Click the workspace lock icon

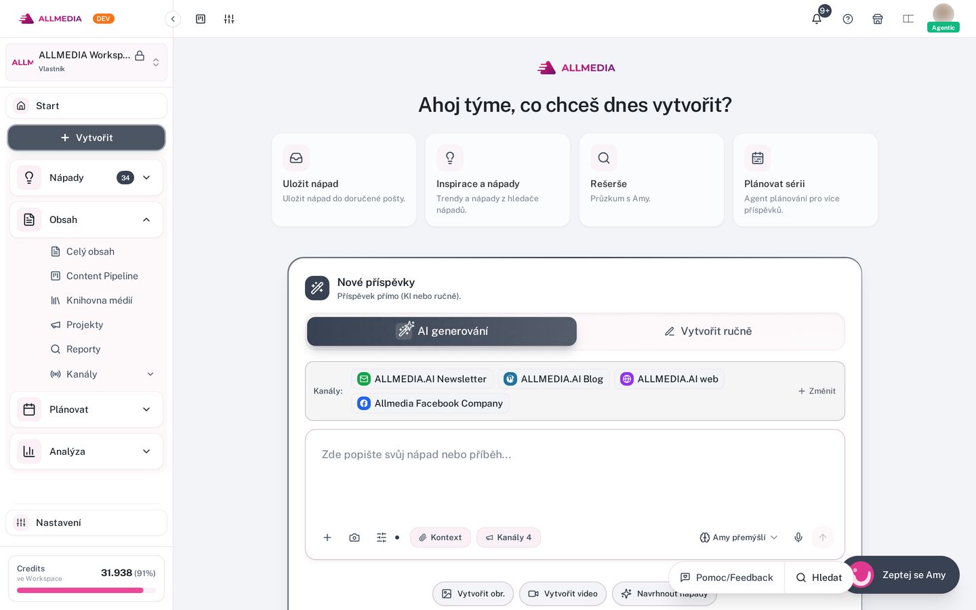140,56
